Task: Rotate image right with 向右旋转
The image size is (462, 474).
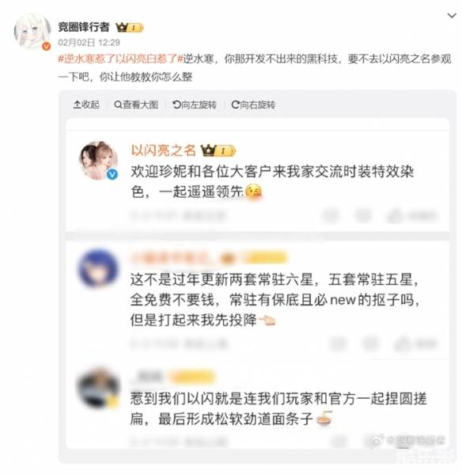Action: pyautogui.click(x=253, y=104)
